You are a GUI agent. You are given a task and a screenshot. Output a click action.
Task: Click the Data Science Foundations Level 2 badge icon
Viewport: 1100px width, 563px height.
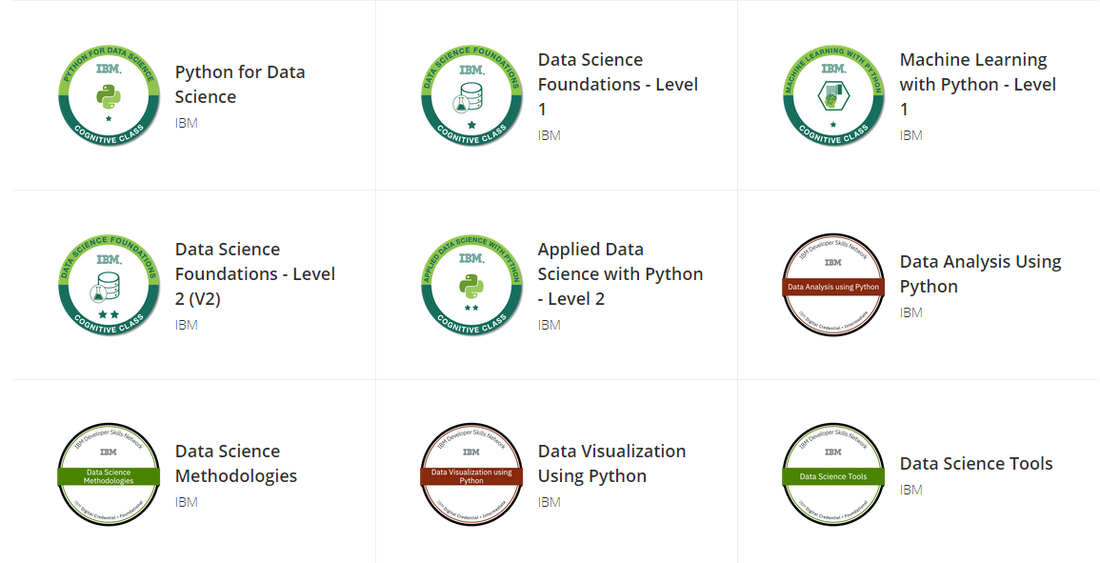(x=109, y=286)
